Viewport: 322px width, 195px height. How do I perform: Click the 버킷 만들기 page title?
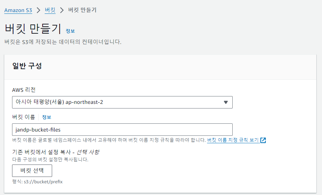(x=33, y=28)
